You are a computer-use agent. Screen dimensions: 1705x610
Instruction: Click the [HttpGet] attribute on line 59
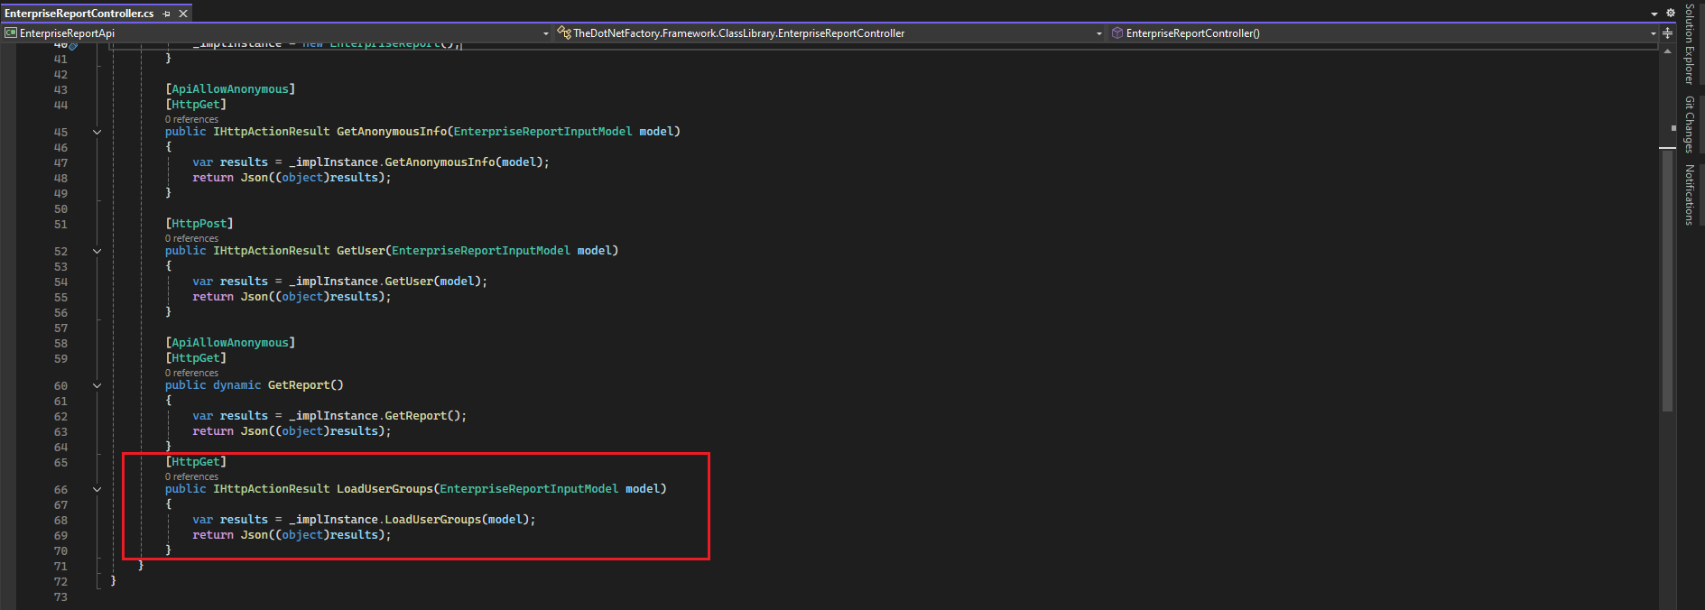(196, 358)
